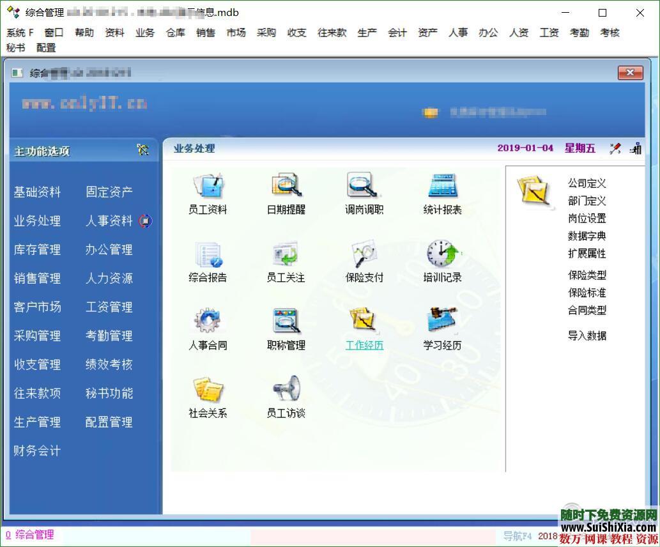Open the 综合报告 comprehensive report icon
Screen dimensions: 660x547
point(206,256)
